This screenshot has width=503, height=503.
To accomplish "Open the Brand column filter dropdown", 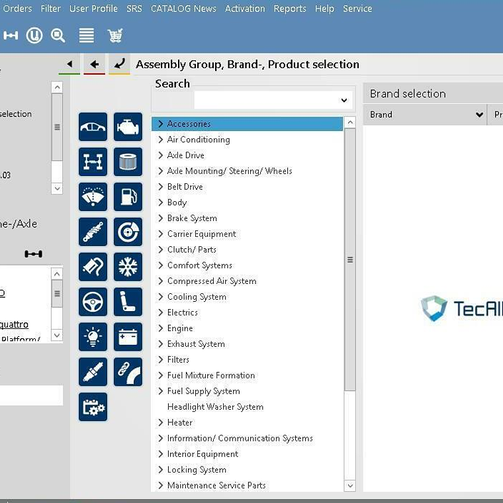I will click(479, 114).
